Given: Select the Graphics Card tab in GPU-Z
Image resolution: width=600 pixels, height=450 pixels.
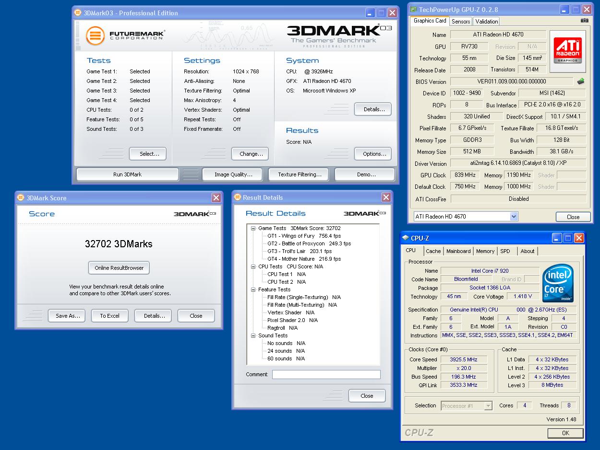Looking at the screenshot, I should point(430,21).
